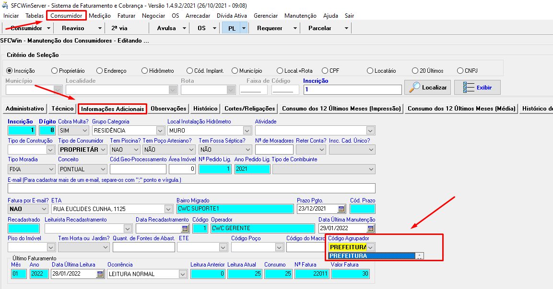
Task: Expand the Grupo Categoria dropdown
Action: (160, 130)
